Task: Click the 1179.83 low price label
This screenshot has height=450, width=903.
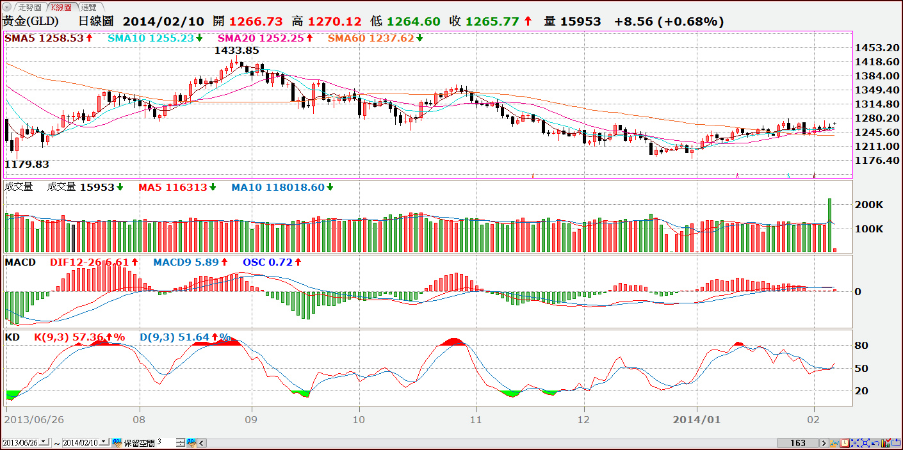Action: pyautogui.click(x=27, y=165)
